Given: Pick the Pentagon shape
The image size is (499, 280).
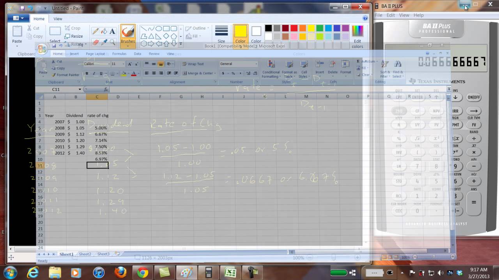Looking at the screenshot, I should [174, 36].
